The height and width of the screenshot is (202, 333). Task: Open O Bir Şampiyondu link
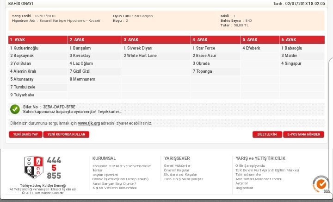point(250,166)
